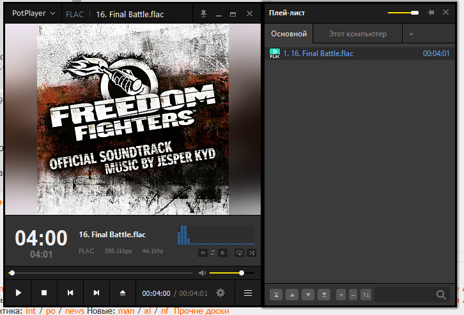This screenshot has height=315, width=464.
Task: Switch to the Основной playlist tab
Action: point(289,34)
